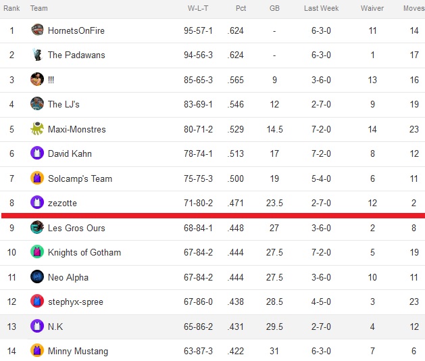The width and height of the screenshot is (425, 361).
Task: Sort standings by Pct column header
Action: pyautogui.click(x=241, y=8)
